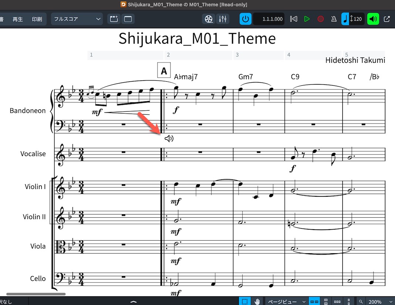
Task: Click the Cello staff label
Action: [38, 278]
